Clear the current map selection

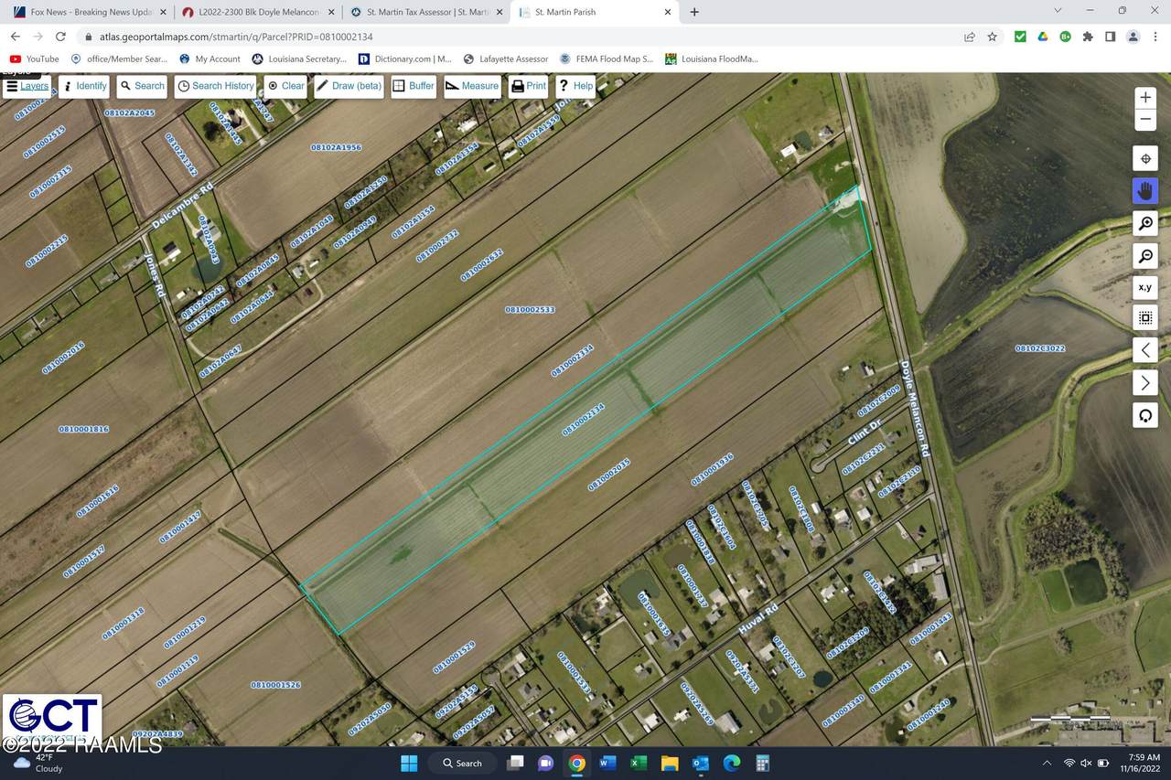click(x=285, y=86)
